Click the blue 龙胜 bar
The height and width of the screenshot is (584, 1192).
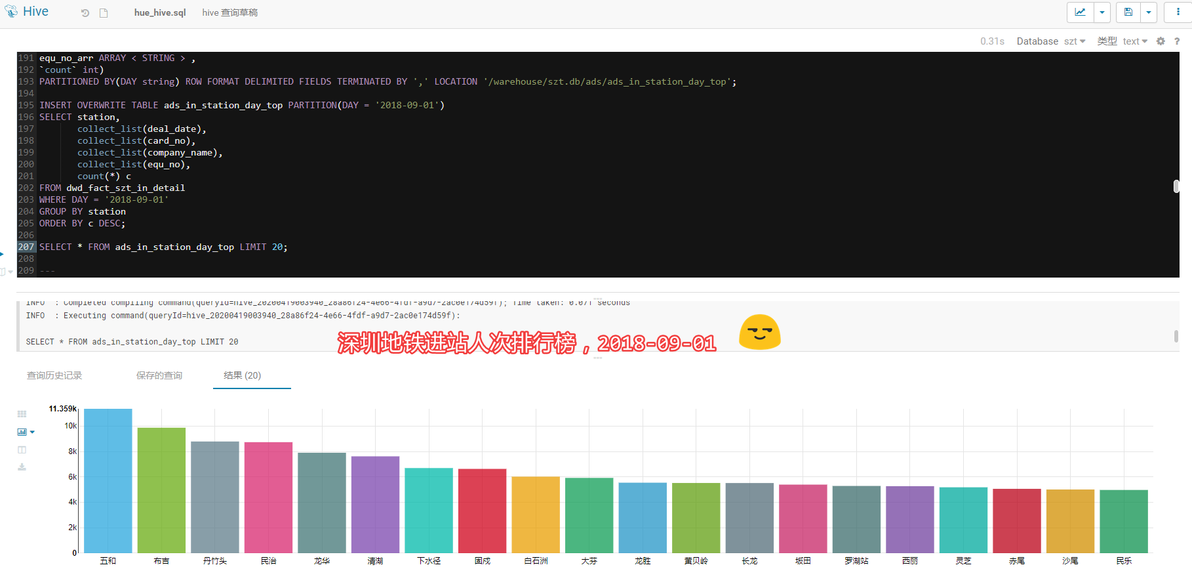[x=643, y=518]
